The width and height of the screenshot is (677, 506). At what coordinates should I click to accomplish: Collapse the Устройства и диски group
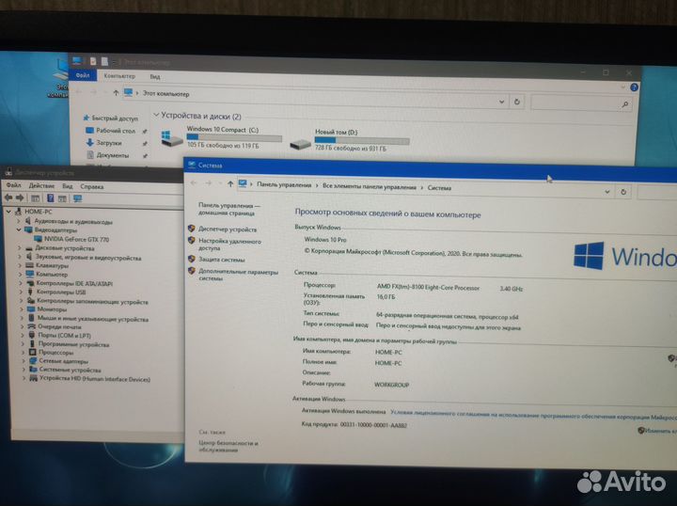[x=156, y=115]
